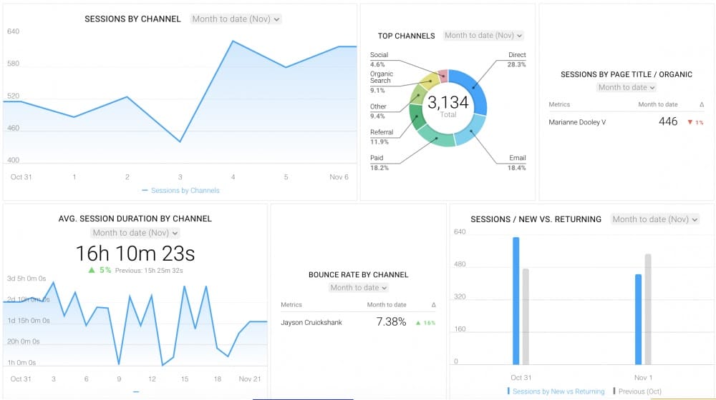Click the Nov 21 axis label
The image size is (716, 400).
pyautogui.click(x=250, y=379)
